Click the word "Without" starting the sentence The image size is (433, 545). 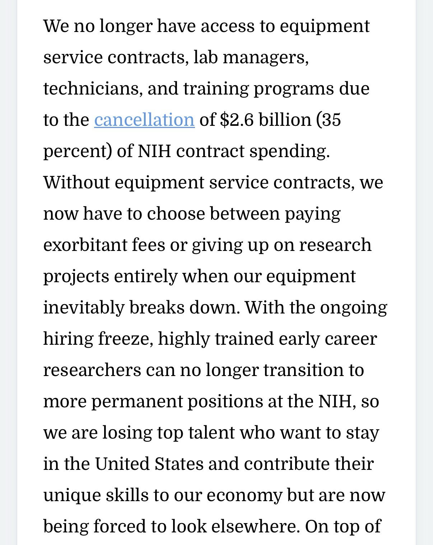[76, 182]
